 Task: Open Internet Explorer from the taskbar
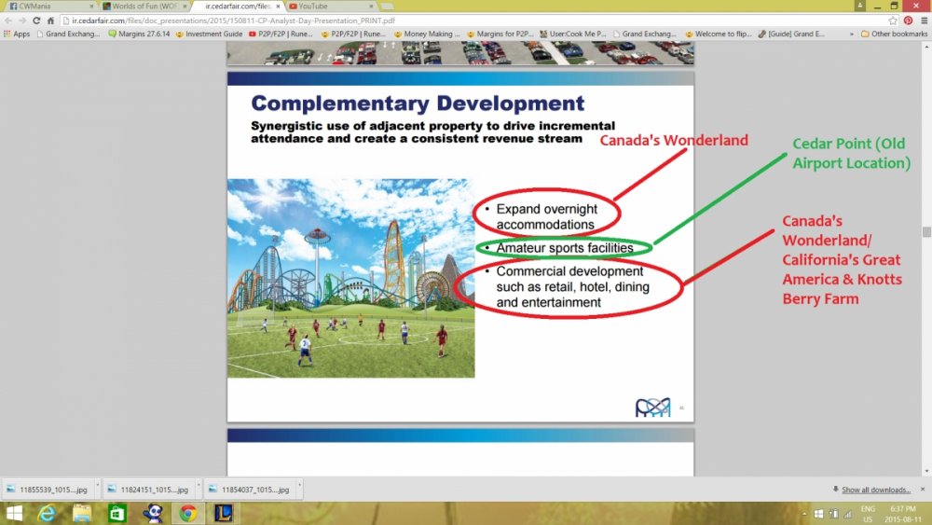pos(46,513)
